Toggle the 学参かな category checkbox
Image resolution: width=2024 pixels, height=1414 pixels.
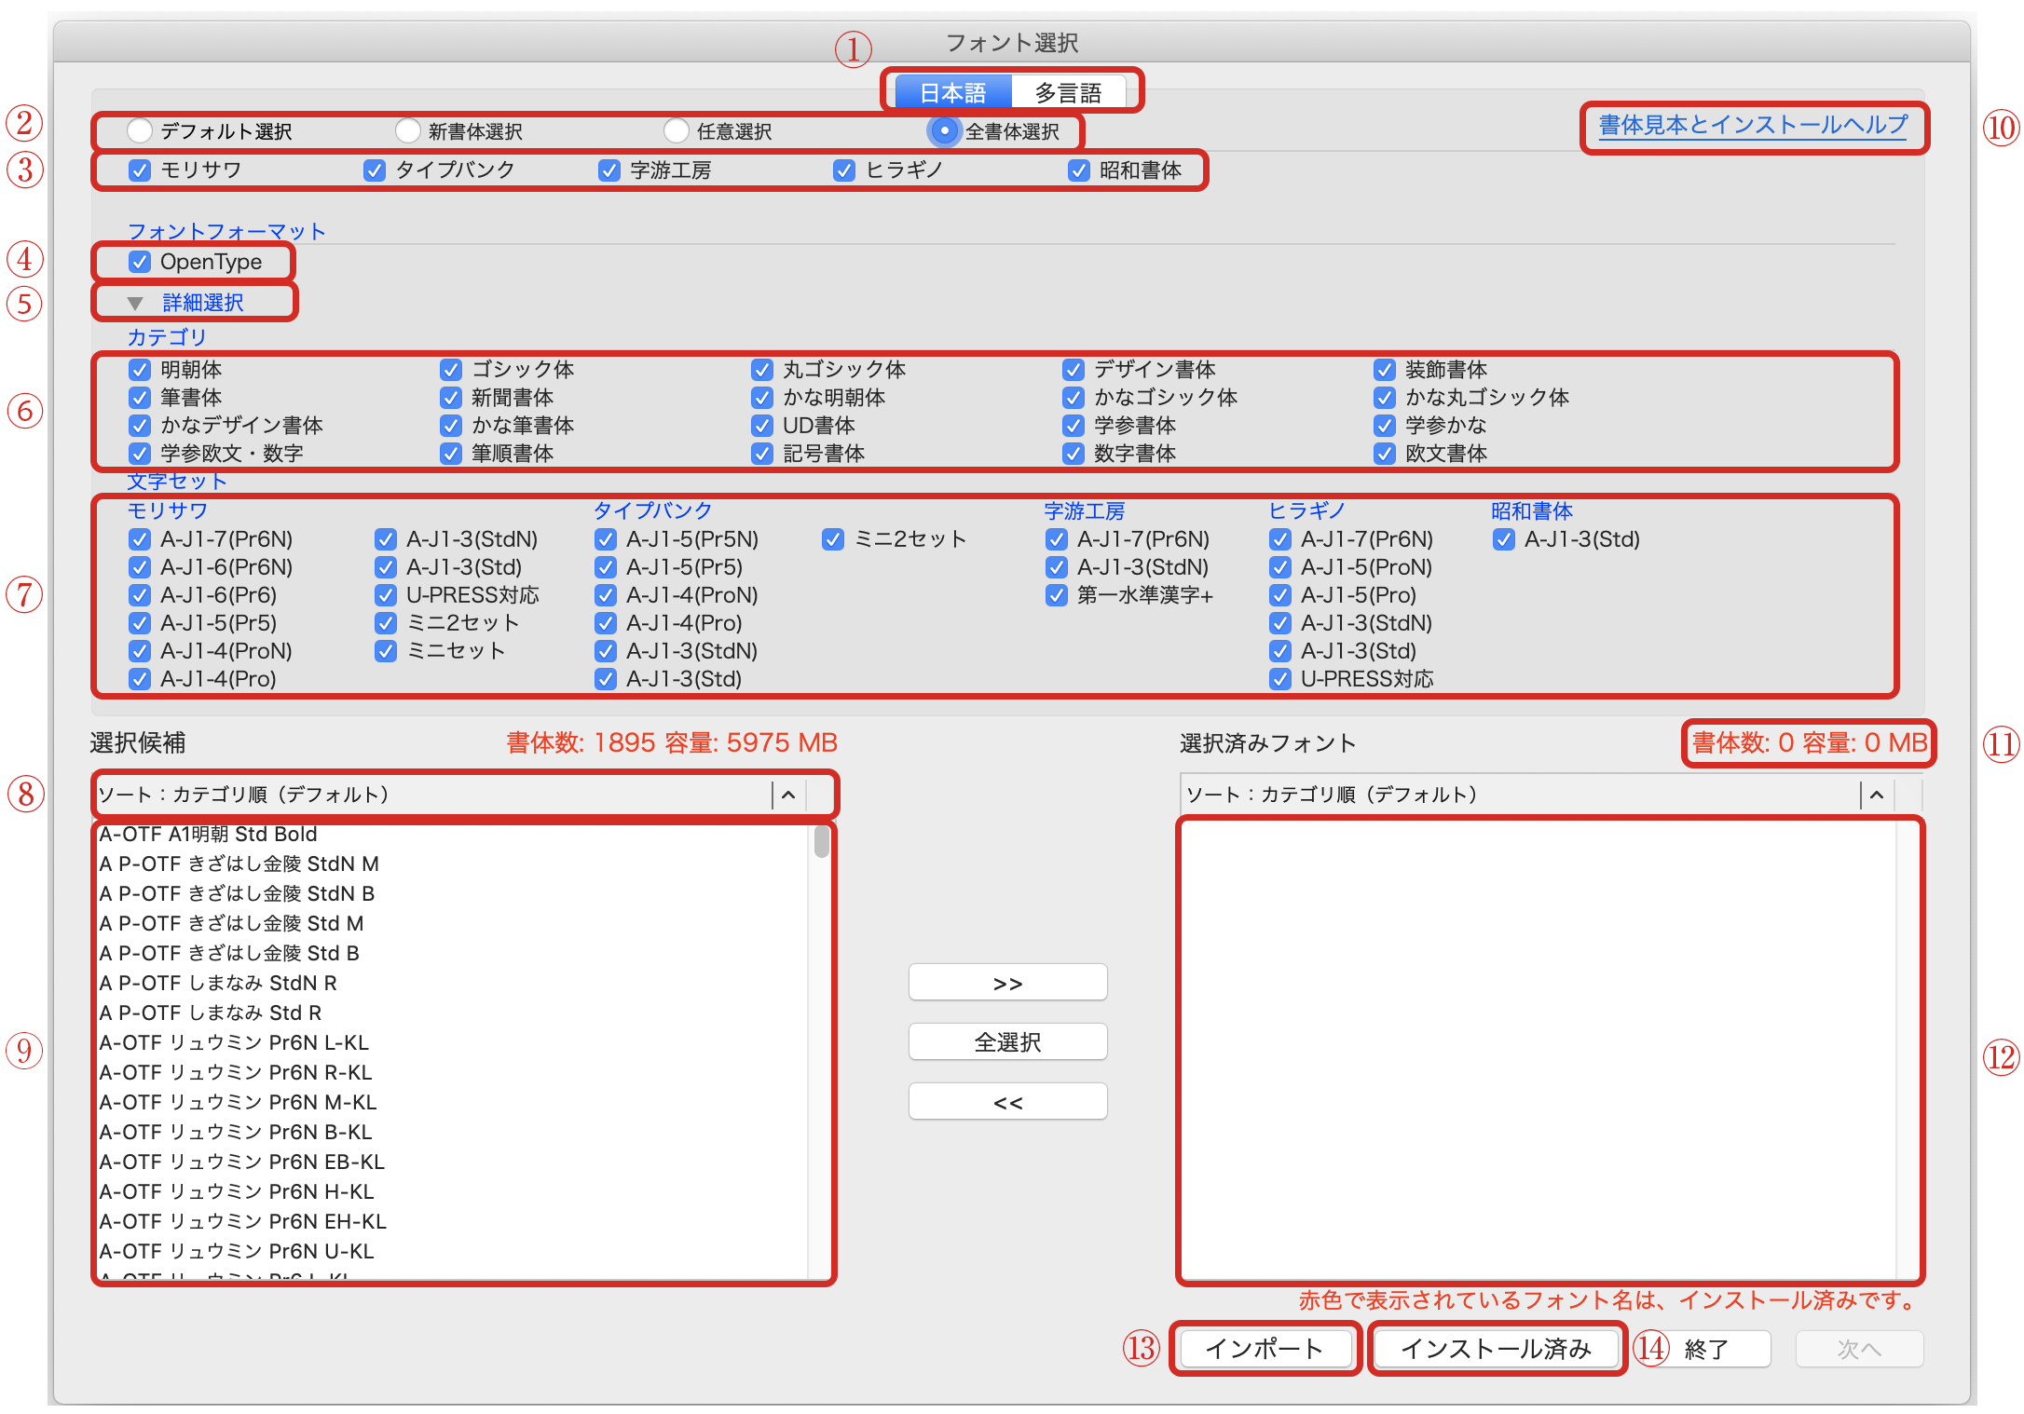tap(1385, 426)
